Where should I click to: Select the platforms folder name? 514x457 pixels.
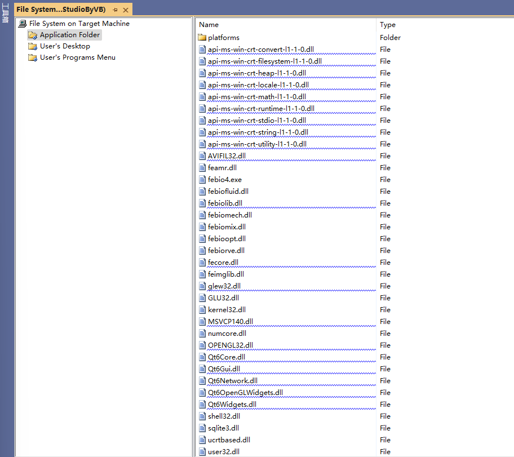224,38
